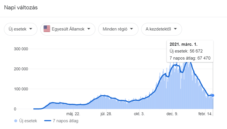Click the 7 napos átlag legend line

(48, 121)
